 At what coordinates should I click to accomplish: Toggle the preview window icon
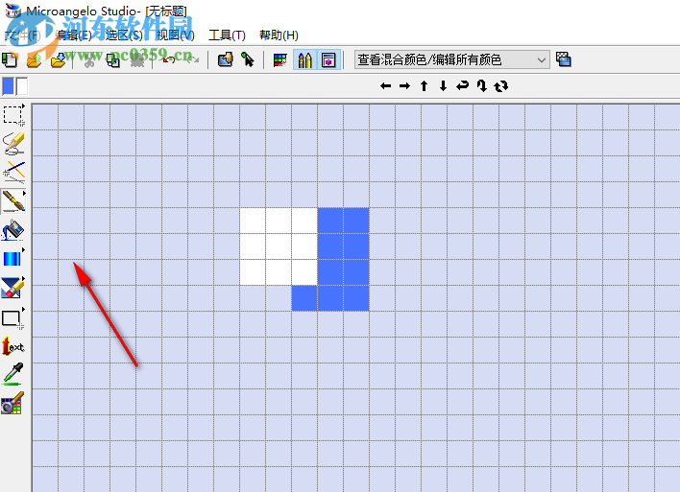[328, 59]
